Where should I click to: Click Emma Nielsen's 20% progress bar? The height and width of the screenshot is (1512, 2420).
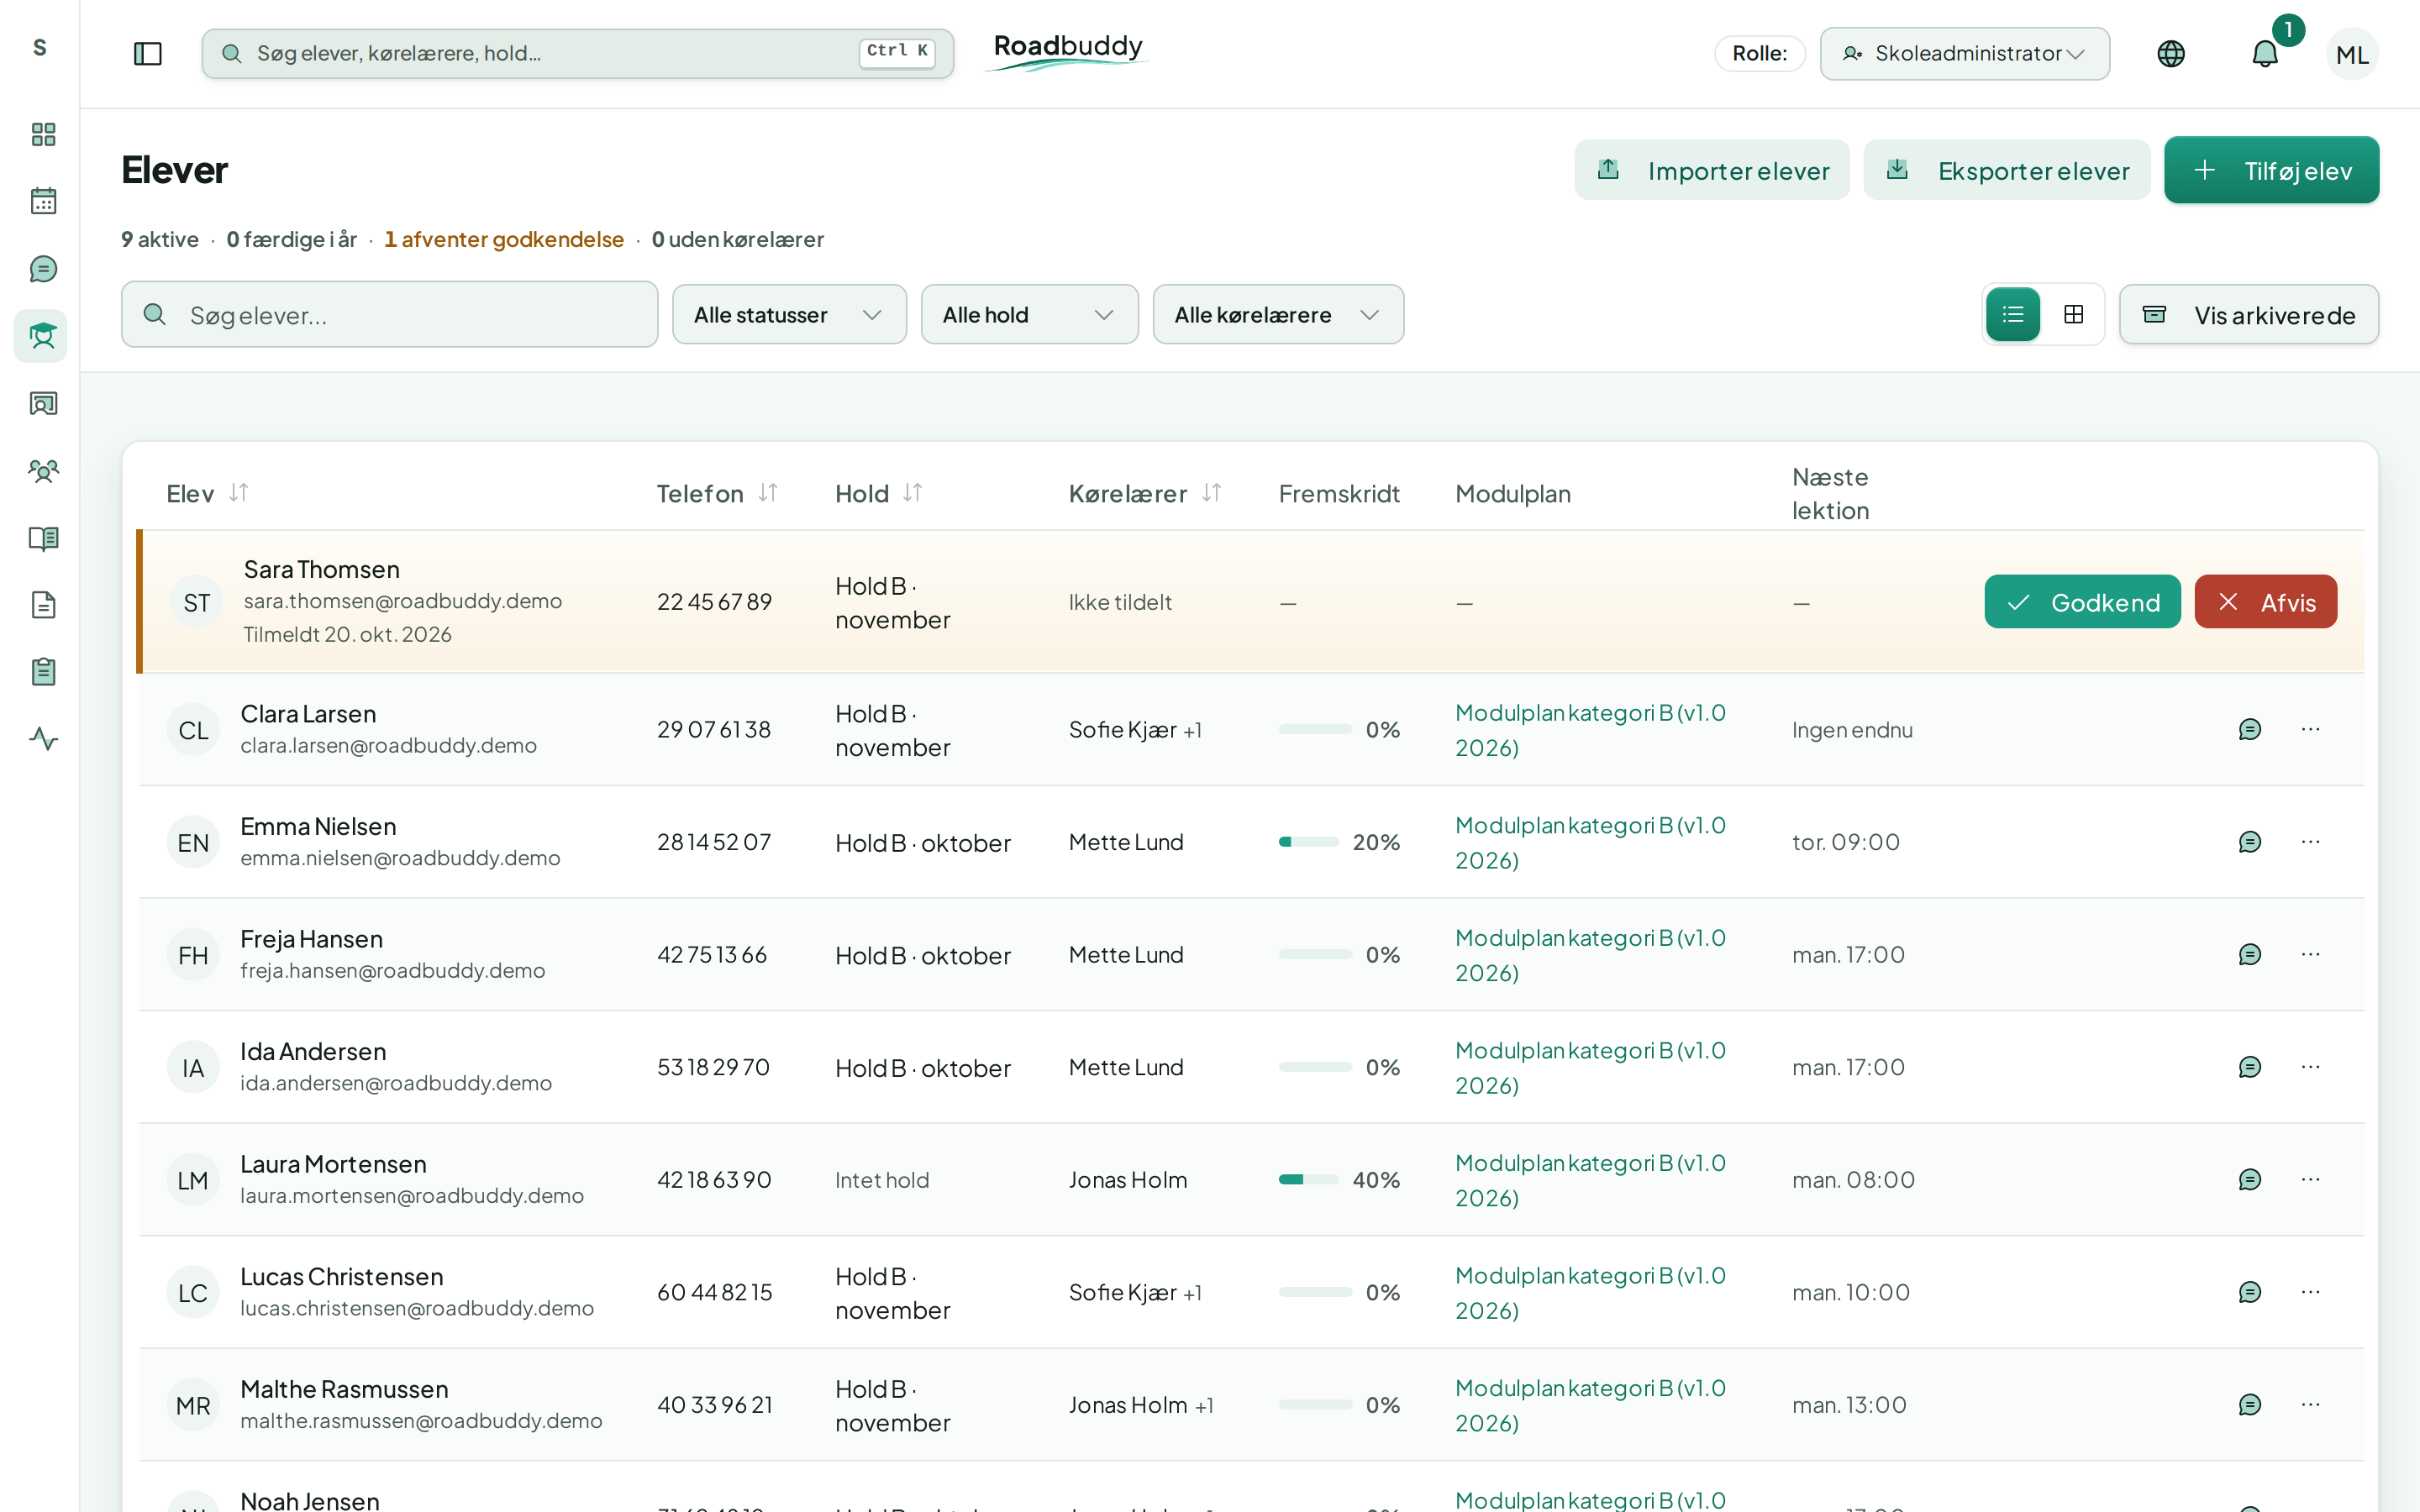(1309, 842)
